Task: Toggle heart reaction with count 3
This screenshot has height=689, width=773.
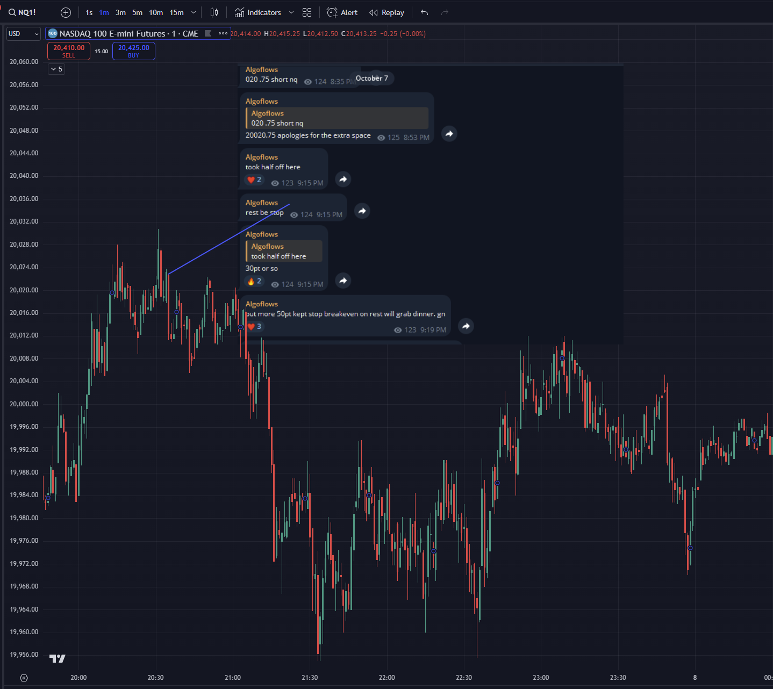Action: click(x=254, y=327)
